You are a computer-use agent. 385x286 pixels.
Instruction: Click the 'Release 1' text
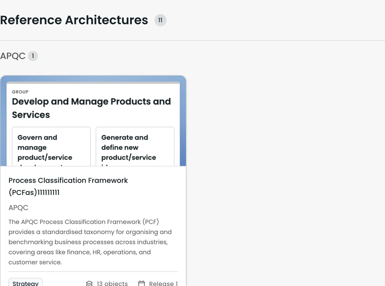(x=163, y=283)
